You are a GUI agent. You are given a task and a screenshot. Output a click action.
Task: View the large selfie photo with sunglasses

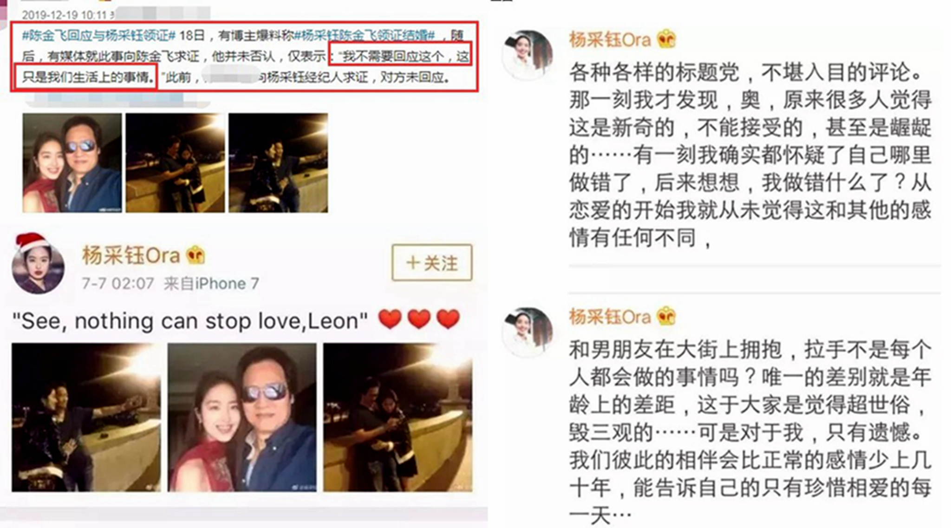[x=242, y=417]
